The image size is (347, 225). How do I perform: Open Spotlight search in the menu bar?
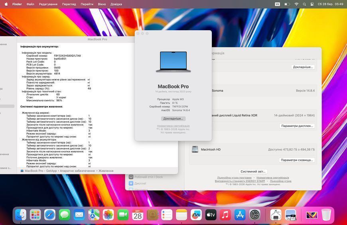pos(304,4)
